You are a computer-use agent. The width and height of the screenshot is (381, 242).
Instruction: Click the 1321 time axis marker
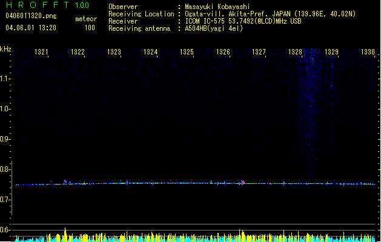[x=41, y=52]
